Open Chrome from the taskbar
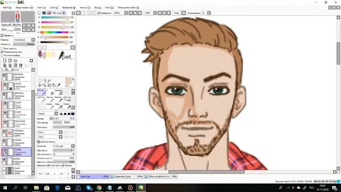This screenshot has height=192, width=341. click(99, 188)
